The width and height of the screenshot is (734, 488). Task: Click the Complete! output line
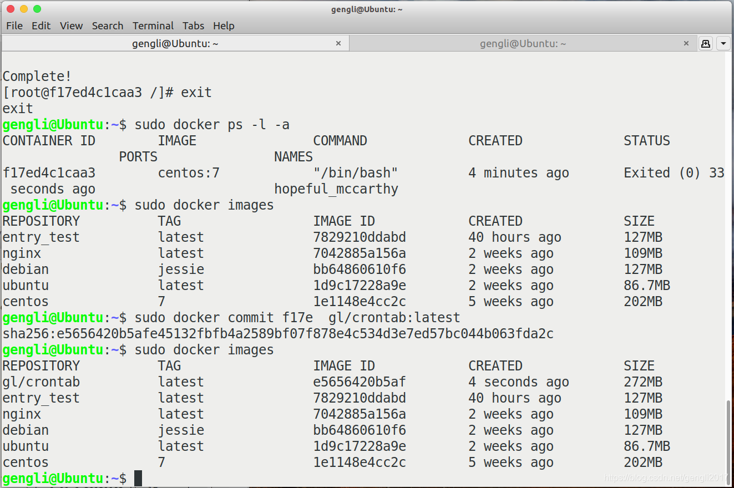click(37, 77)
